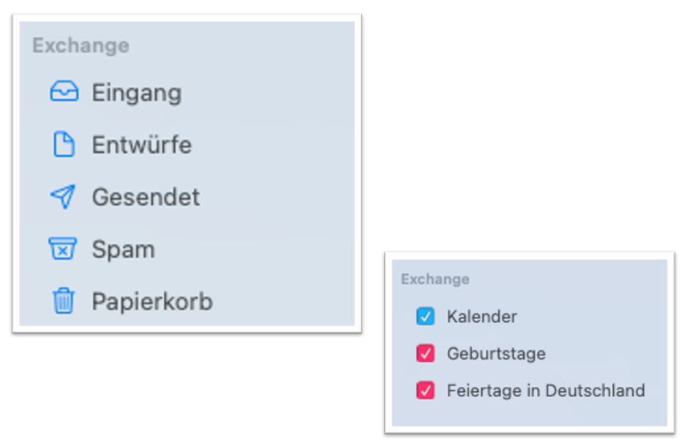This screenshot has height=441, width=690.
Task: Collapse the Exchange section above Kalender
Action: pyautogui.click(x=435, y=279)
